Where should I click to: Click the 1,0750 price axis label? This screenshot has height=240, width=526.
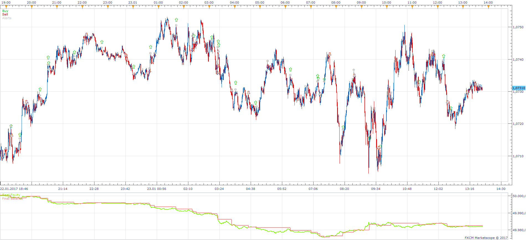tap(518, 27)
